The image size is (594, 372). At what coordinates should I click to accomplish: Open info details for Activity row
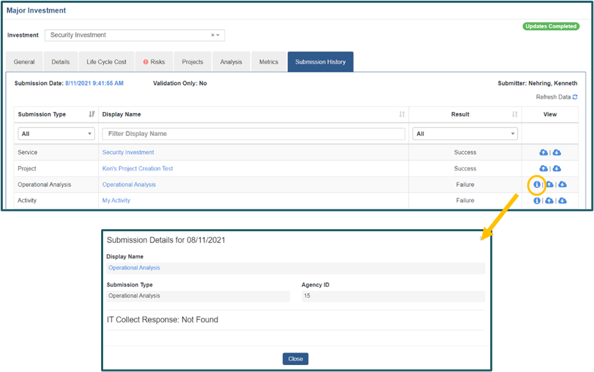pyautogui.click(x=537, y=201)
